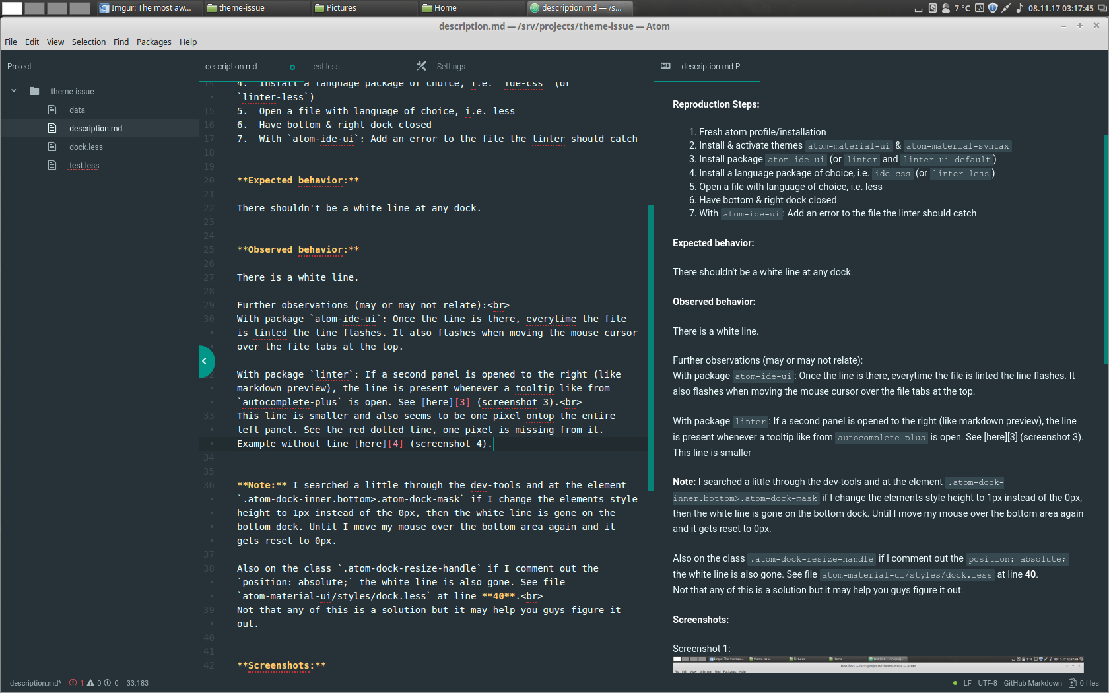Click the user account icon in tray
Image resolution: width=1109 pixels, height=693 pixels.
[x=946, y=8]
